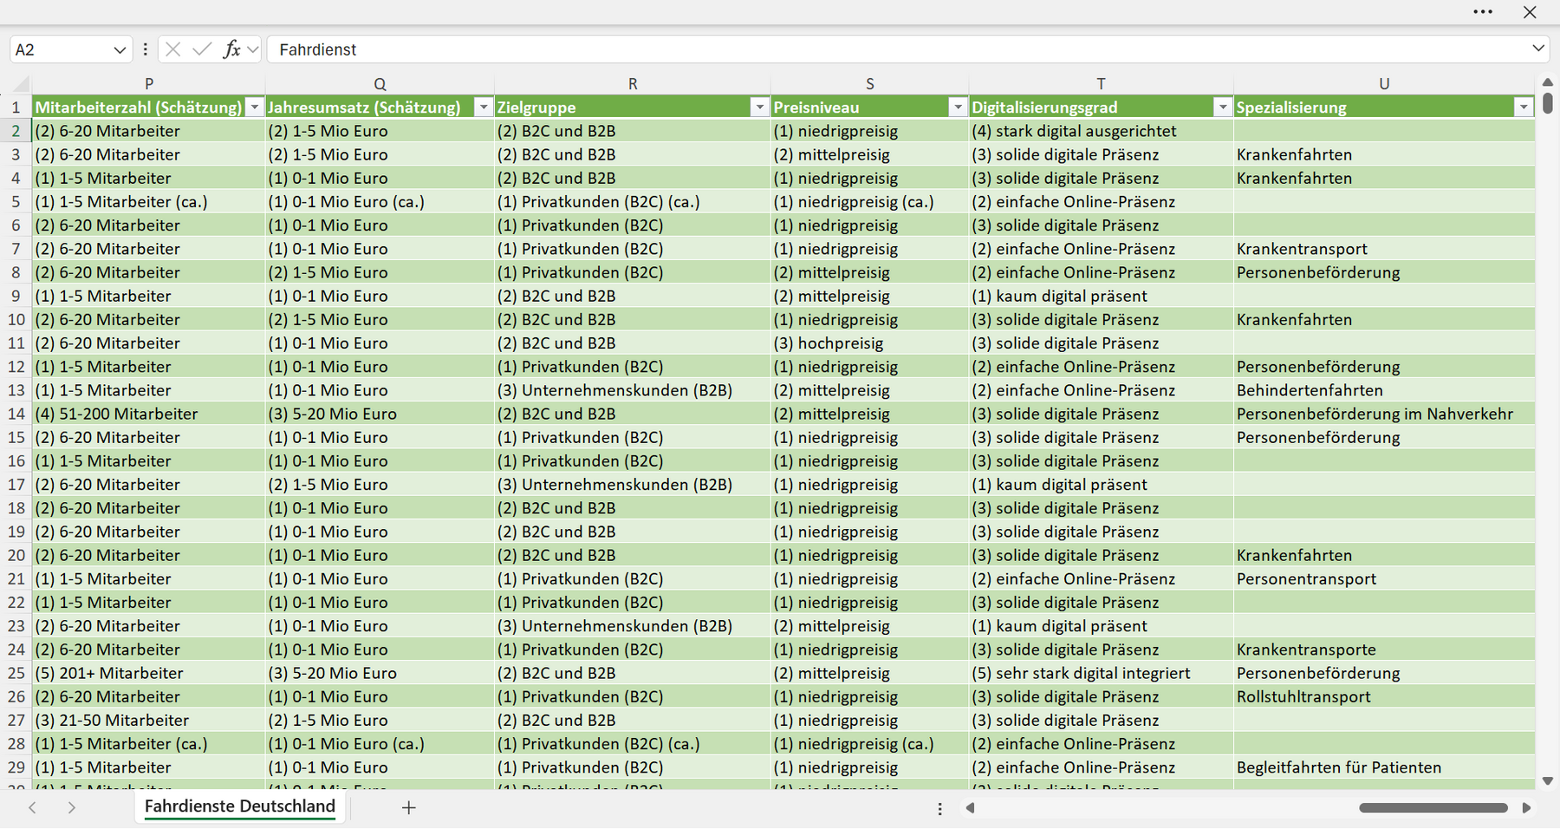Select row header 14
1560x829 pixels.
(x=16, y=414)
